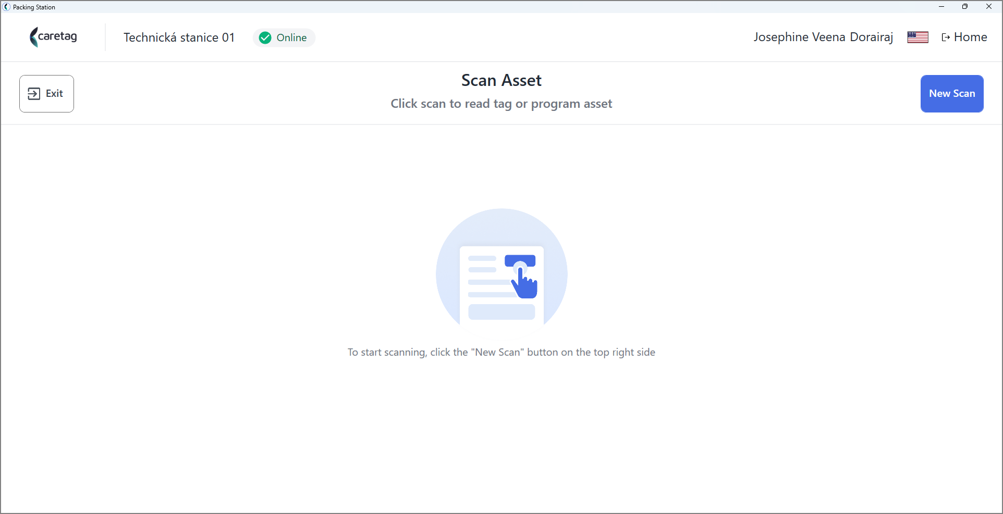Image resolution: width=1003 pixels, height=514 pixels.
Task: Click the New Scan button
Action: [952, 94]
